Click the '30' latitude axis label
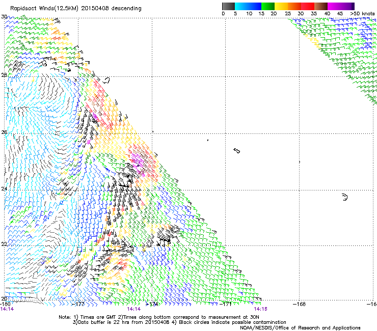This screenshot has height=331, width=377. (x=4, y=17)
